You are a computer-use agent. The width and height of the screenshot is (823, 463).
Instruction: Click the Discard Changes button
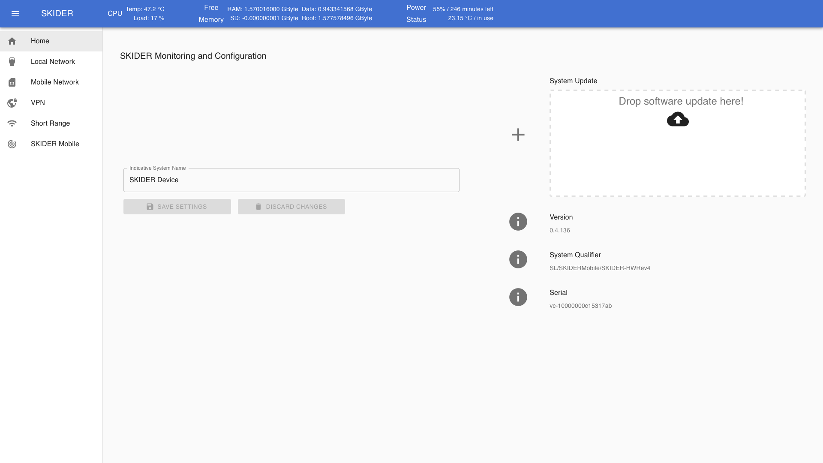tap(291, 207)
